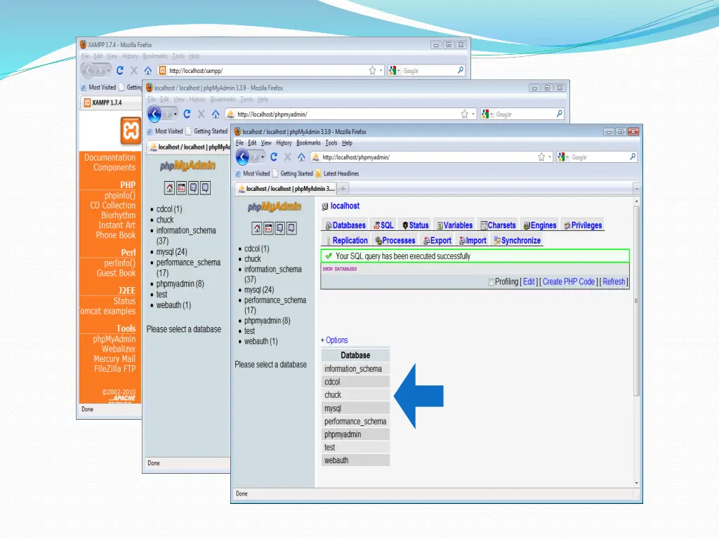The height and width of the screenshot is (539, 719).
Task: Open the Bookmarks menu in the front window
Action: pos(309,143)
